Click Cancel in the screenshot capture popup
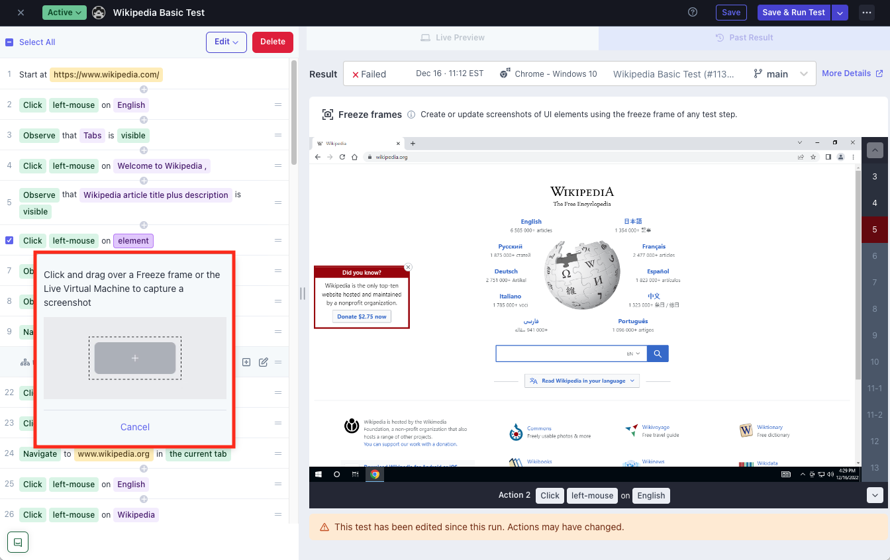This screenshot has height=560, width=890. tap(135, 427)
